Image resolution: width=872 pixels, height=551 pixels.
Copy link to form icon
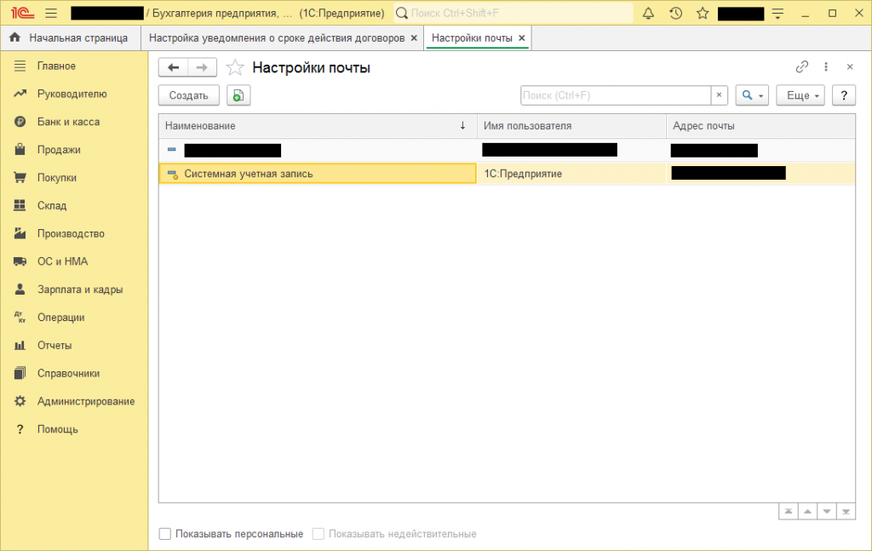801,66
